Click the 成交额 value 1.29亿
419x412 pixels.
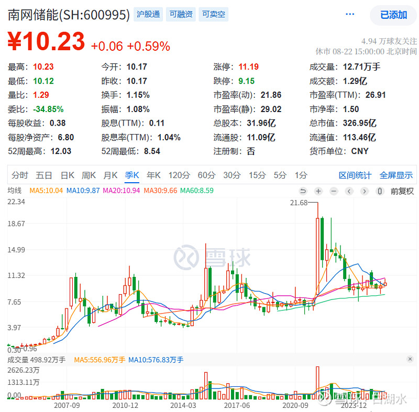point(355,81)
